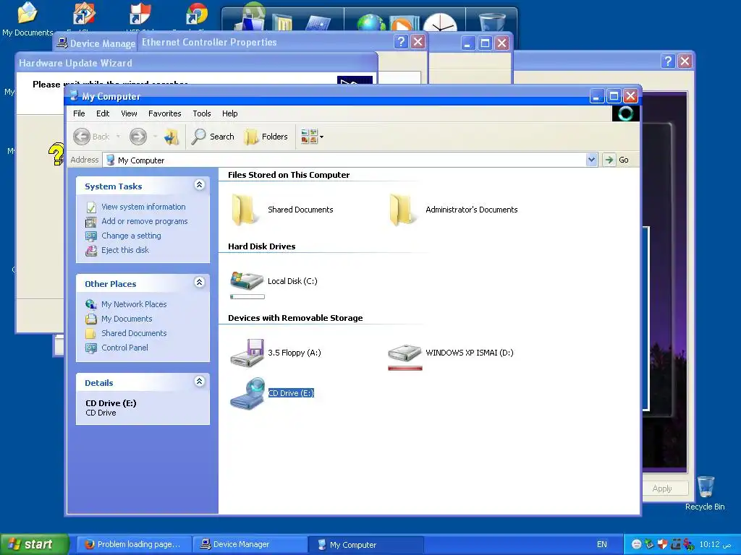Open Control Panel from Other Places

124,348
